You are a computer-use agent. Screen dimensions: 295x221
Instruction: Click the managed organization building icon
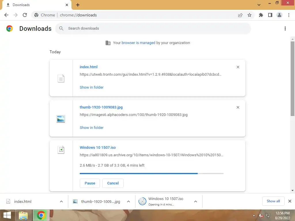click(108, 43)
